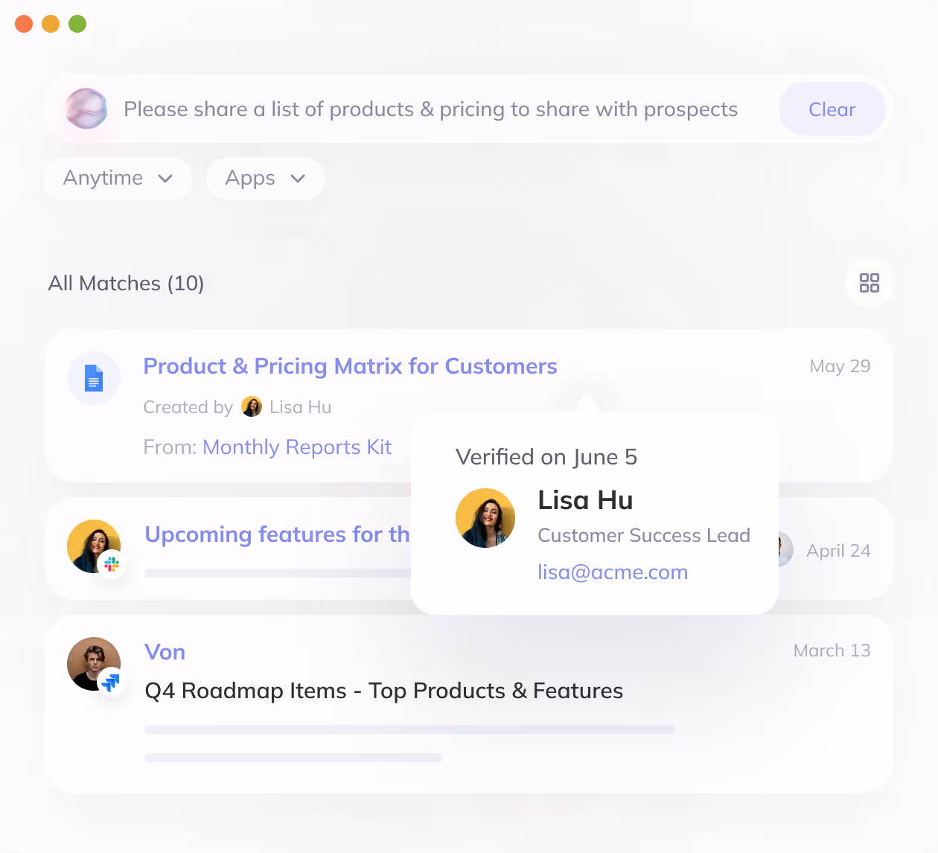Click Lisa Hu name in popup
Viewport: 938px width, 853px height.
coord(585,500)
